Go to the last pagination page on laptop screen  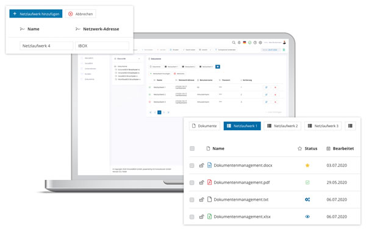168,113
